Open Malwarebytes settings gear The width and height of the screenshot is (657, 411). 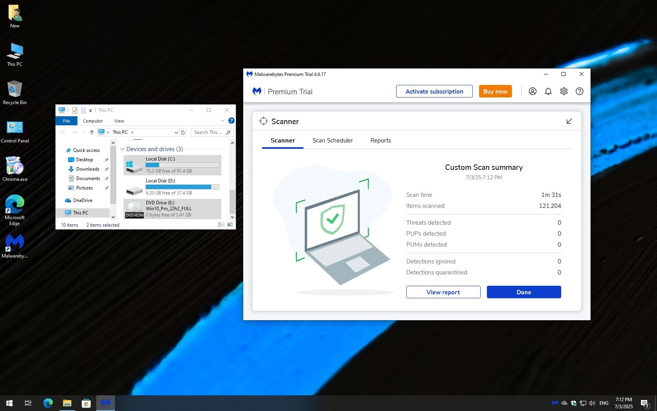point(564,91)
